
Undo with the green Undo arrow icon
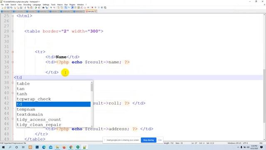tap(36, 7)
